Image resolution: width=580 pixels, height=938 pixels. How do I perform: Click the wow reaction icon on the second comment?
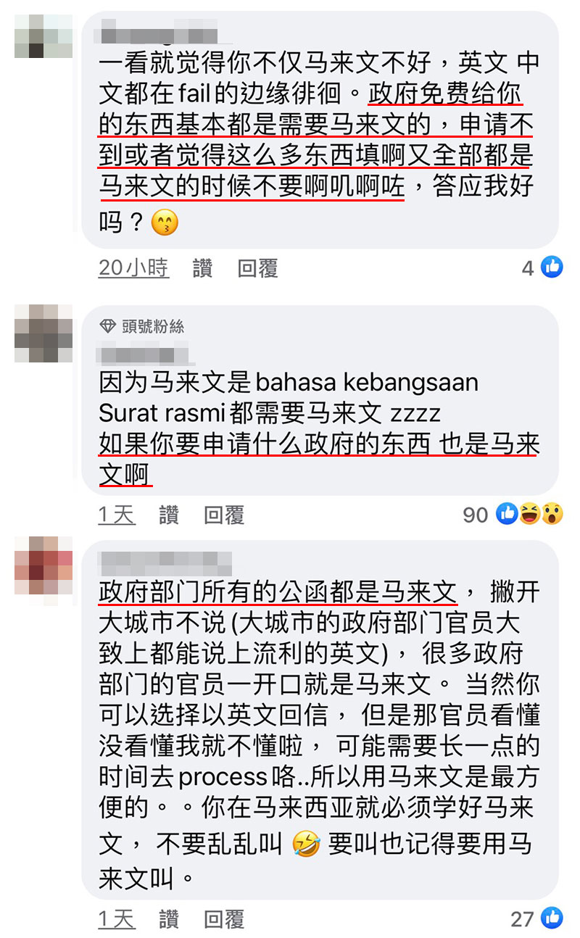tap(552, 514)
